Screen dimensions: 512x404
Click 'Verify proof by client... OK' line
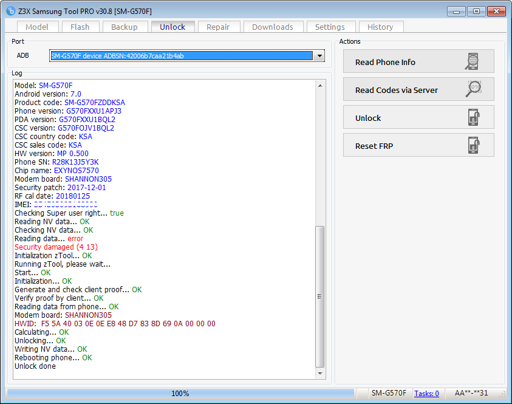[x=59, y=298]
